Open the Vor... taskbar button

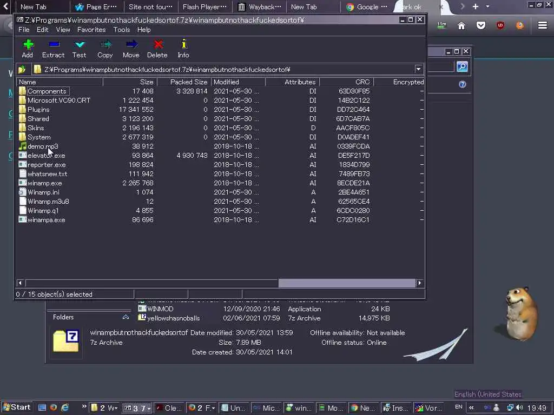(428, 408)
